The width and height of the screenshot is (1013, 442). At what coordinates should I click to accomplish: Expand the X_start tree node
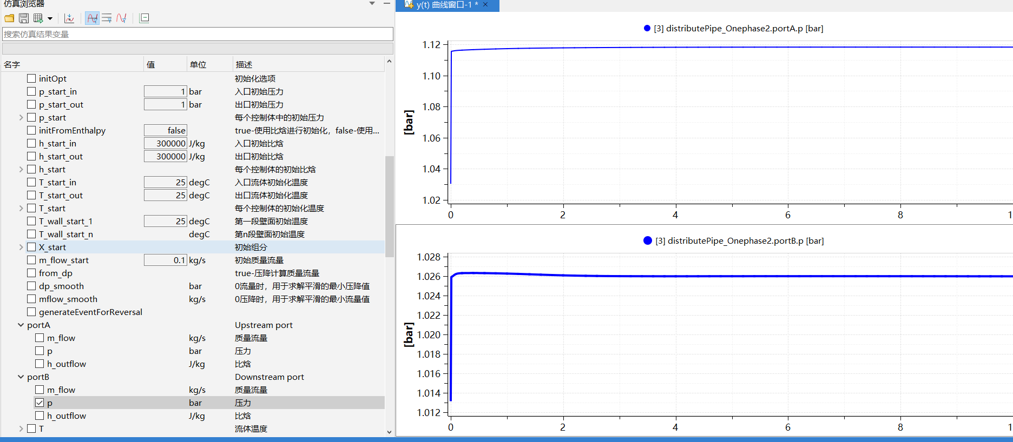click(x=21, y=247)
